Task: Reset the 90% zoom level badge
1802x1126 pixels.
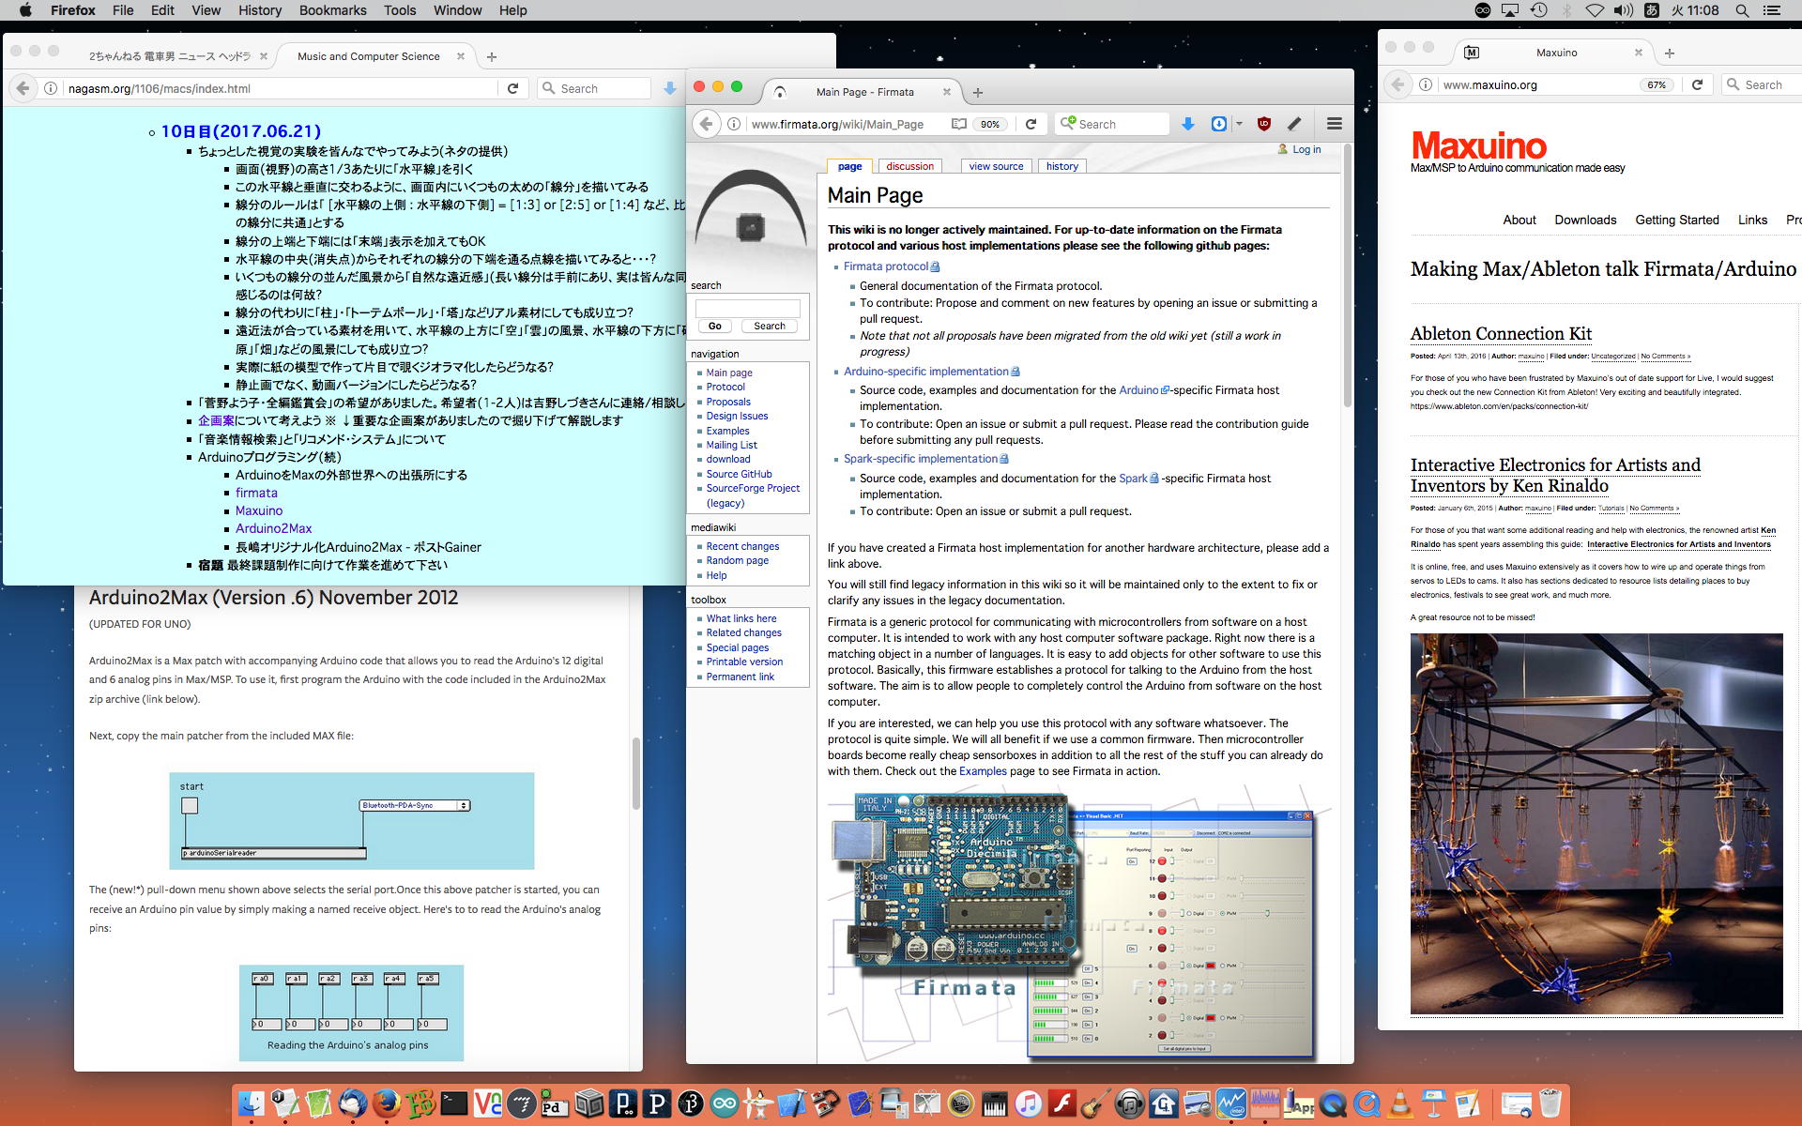Action: pos(990,124)
